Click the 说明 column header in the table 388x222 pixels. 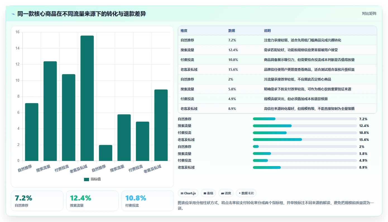[x=267, y=31]
